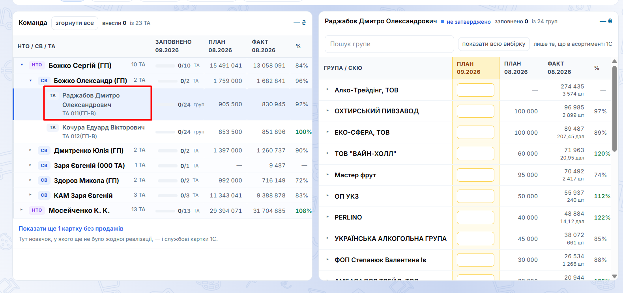
Task: Expand the ФОП Степанюк Валентина group
Action: click(327, 259)
